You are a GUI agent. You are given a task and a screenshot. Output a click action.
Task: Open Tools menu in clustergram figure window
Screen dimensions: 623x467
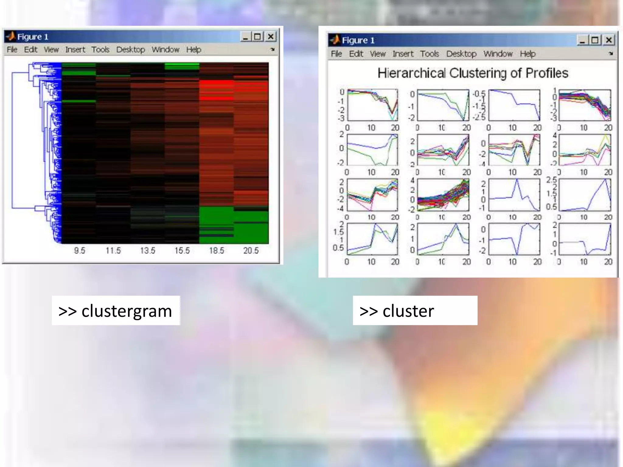click(100, 50)
